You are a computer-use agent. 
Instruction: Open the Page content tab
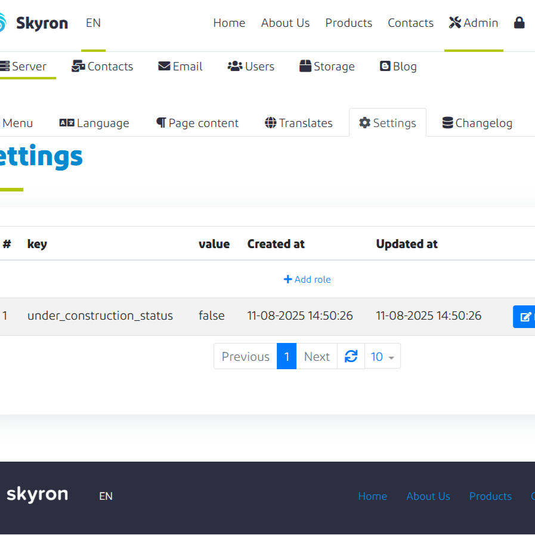click(x=197, y=122)
